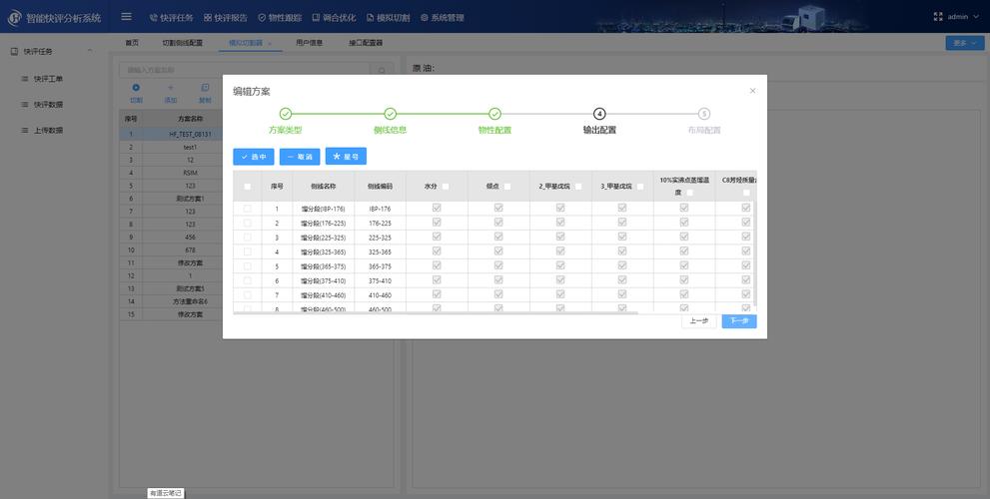Switch to the 首页 tab
The width and height of the screenshot is (990, 499).
131,43
